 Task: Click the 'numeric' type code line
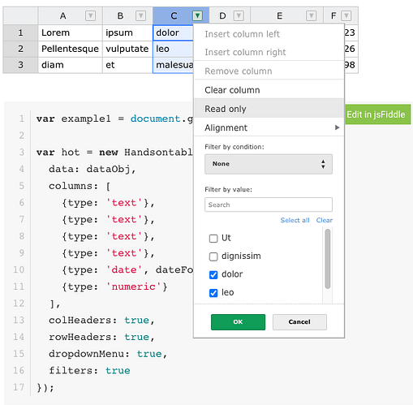[x=114, y=287]
